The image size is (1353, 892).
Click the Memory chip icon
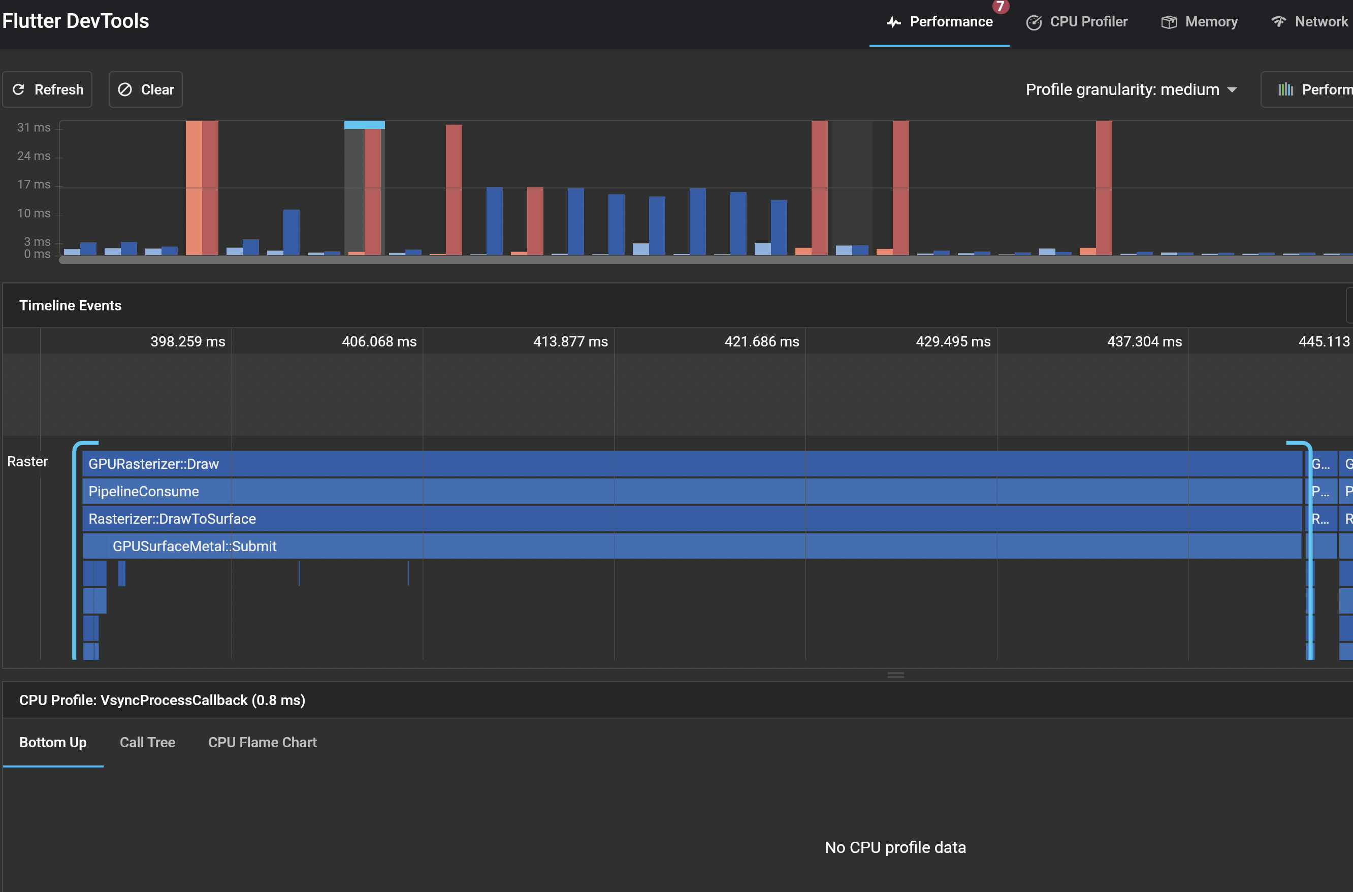pos(1169,22)
